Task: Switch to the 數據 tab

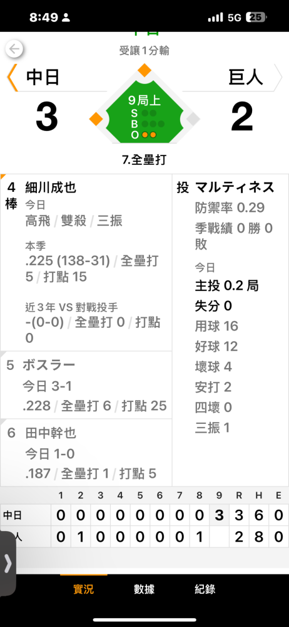Action: click(144, 589)
